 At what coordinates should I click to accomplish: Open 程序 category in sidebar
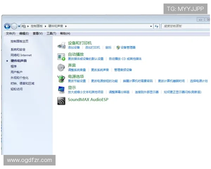point(14,67)
